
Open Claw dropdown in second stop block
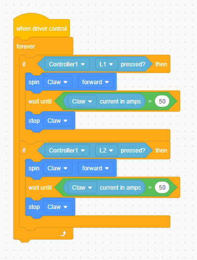point(58,207)
